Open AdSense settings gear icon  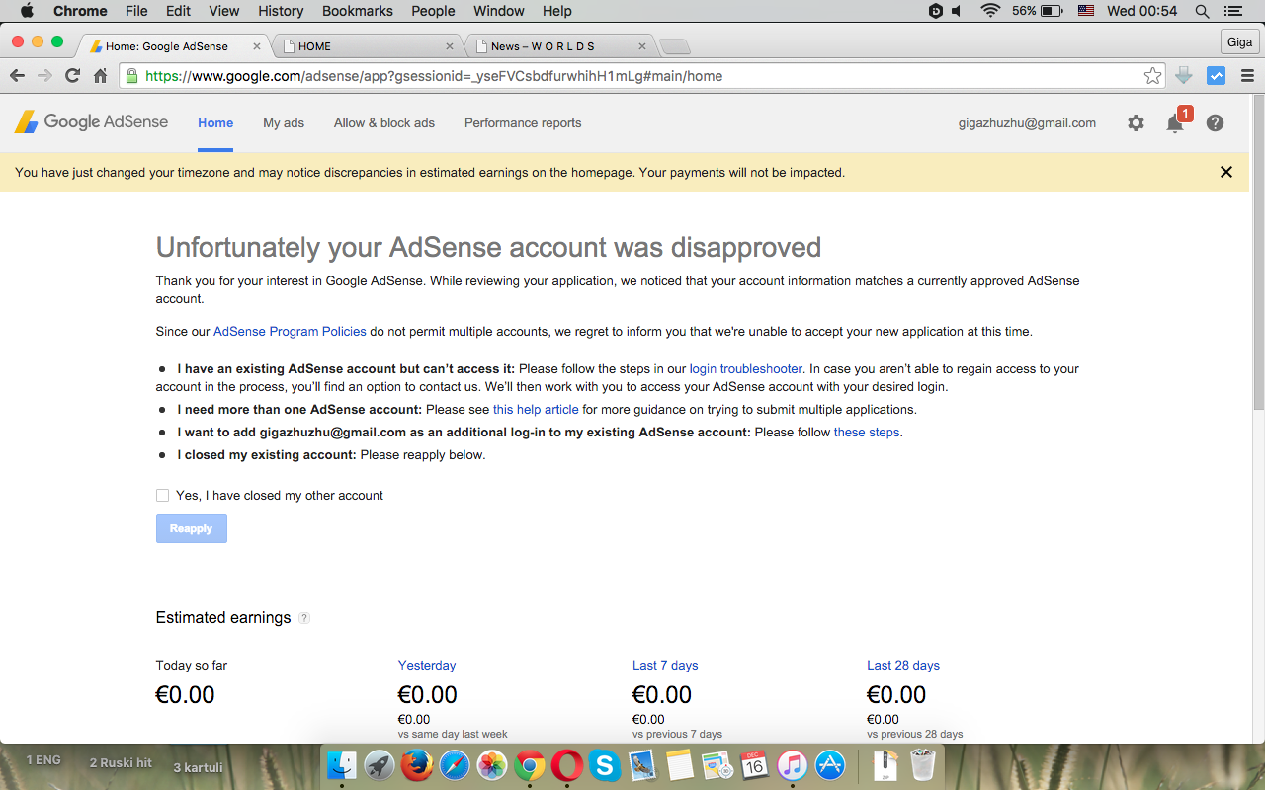tap(1136, 123)
